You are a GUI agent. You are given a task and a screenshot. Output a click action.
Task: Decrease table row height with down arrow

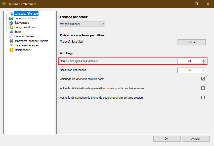[x=203, y=62]
